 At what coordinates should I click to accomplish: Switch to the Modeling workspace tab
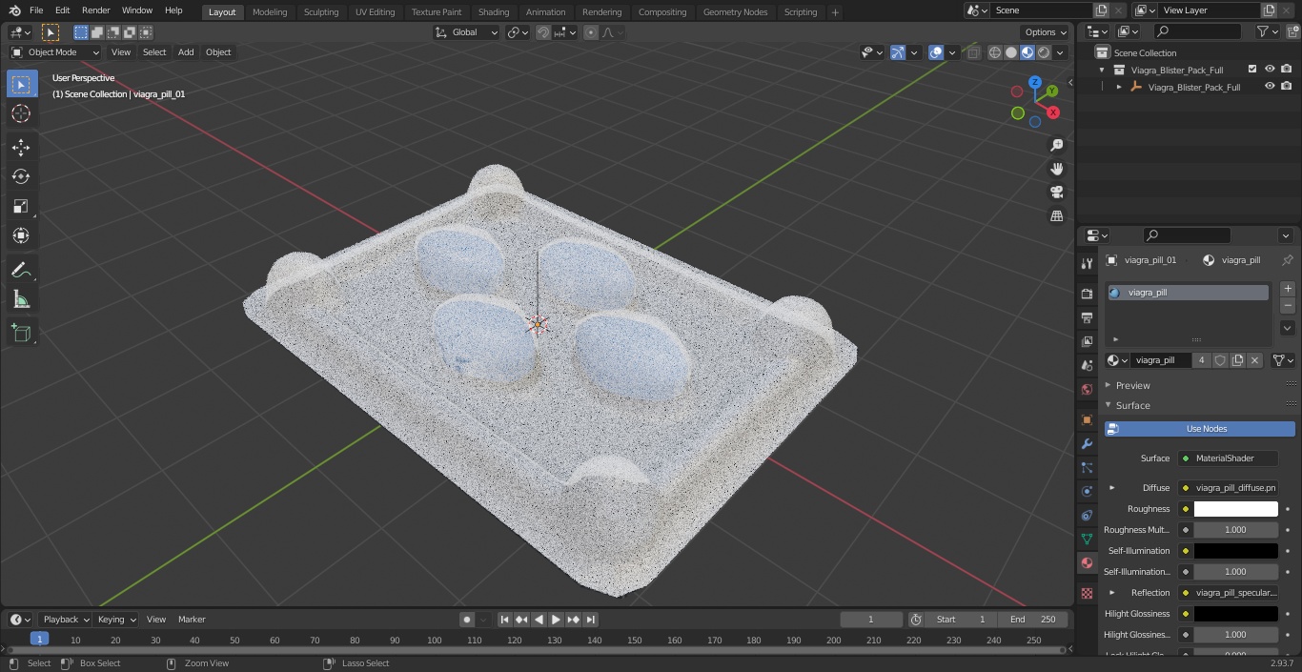pyautogui.click(x=270, y=11)
